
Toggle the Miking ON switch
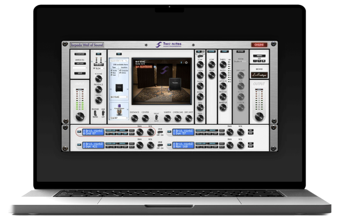(x=119, y=54)
